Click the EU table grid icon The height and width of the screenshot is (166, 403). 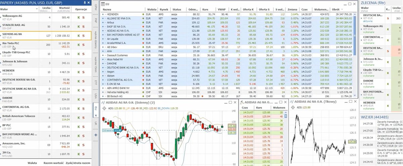pyautogui.click(x=103, y=4)
